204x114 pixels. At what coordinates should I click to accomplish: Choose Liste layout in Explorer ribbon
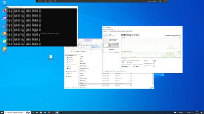pyautogui.click(x=84, y=47)
